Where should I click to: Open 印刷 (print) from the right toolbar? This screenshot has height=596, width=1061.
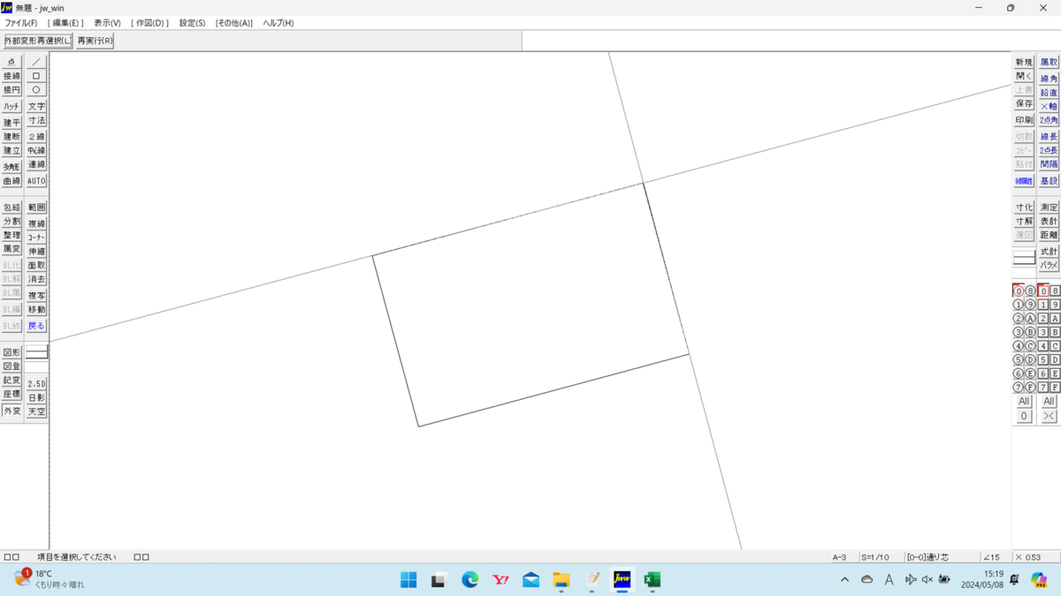coord(1023,120)
